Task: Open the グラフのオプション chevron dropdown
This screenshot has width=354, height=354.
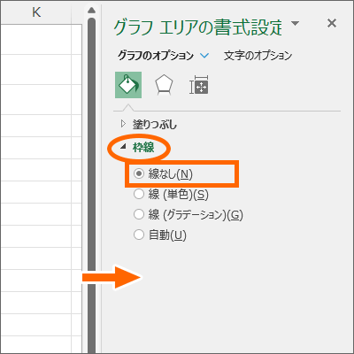Action: pos(204,55)
